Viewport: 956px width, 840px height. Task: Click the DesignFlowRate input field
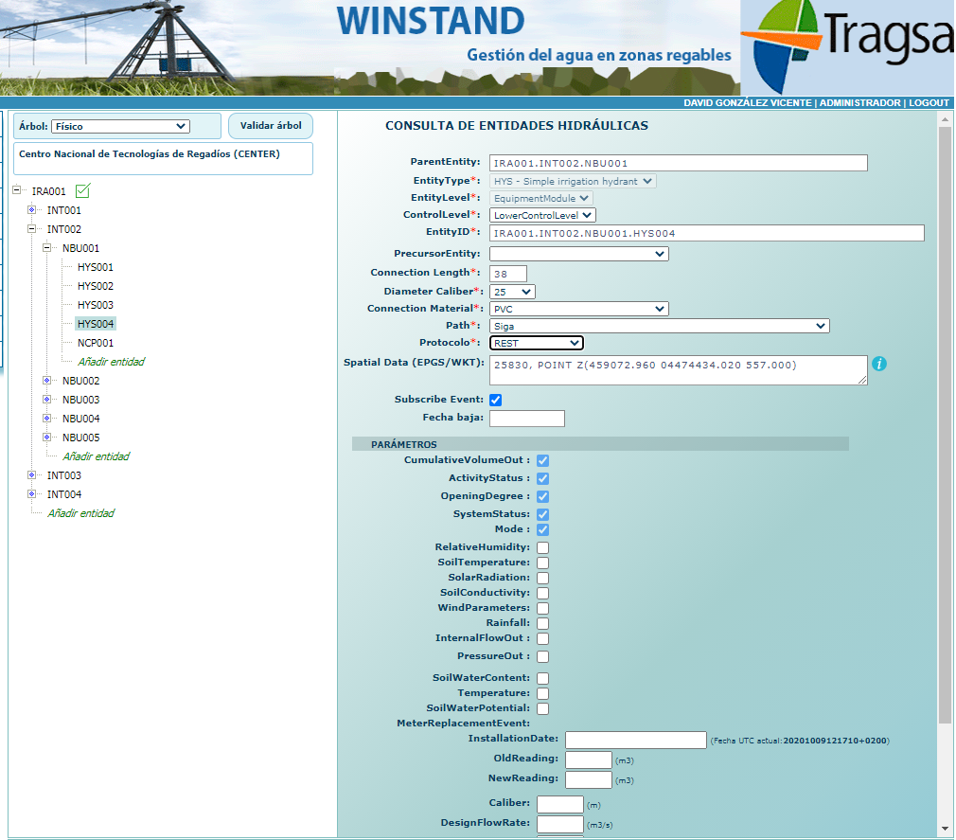[x=559, y=824]
